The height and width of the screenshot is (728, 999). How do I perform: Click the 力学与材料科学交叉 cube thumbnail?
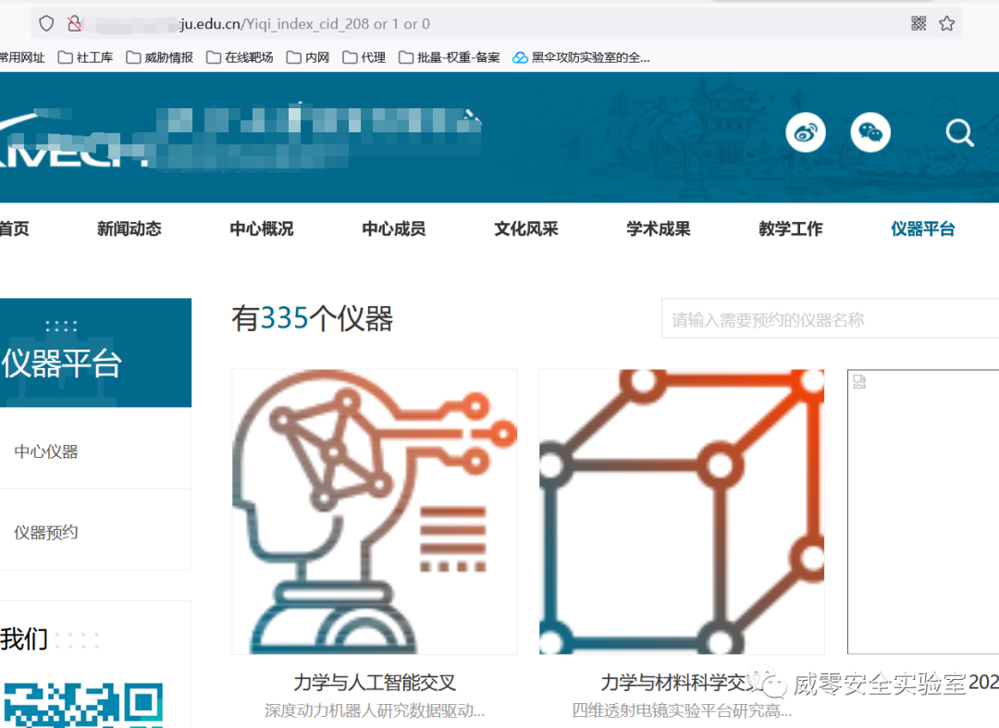coord(682,512)
